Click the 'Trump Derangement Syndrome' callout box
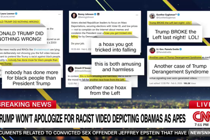This screenshot has height=140, width=210. 175,70
